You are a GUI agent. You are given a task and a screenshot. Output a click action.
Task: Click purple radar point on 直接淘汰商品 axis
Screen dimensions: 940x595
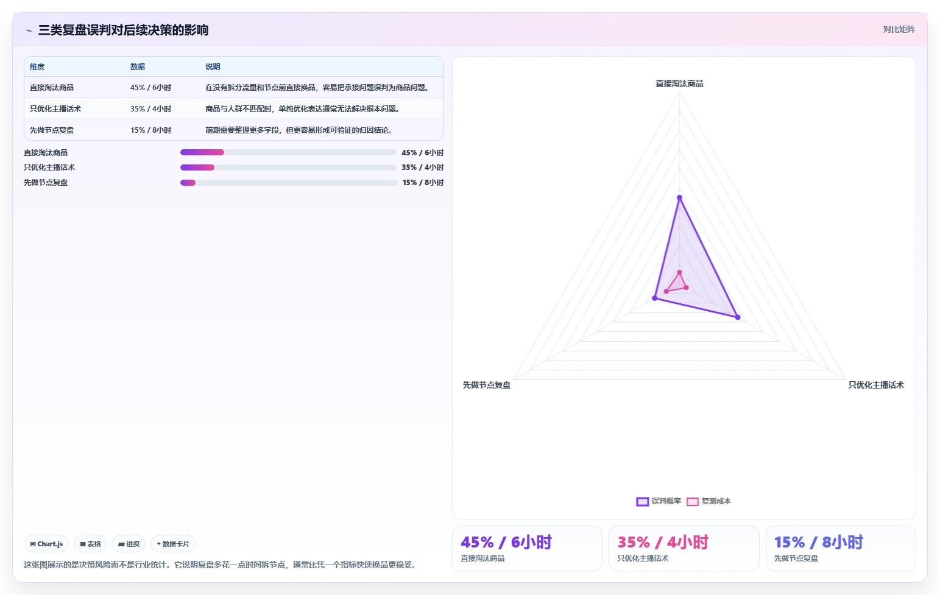coord(680,197)
